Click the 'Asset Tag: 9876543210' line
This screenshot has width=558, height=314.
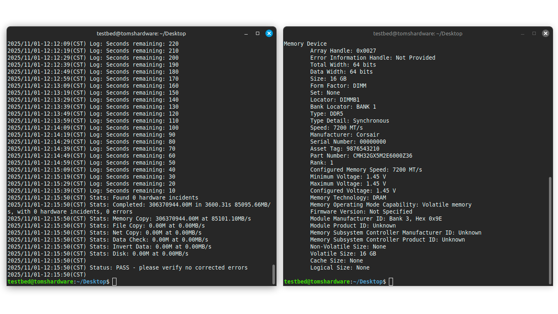point(345,149)
